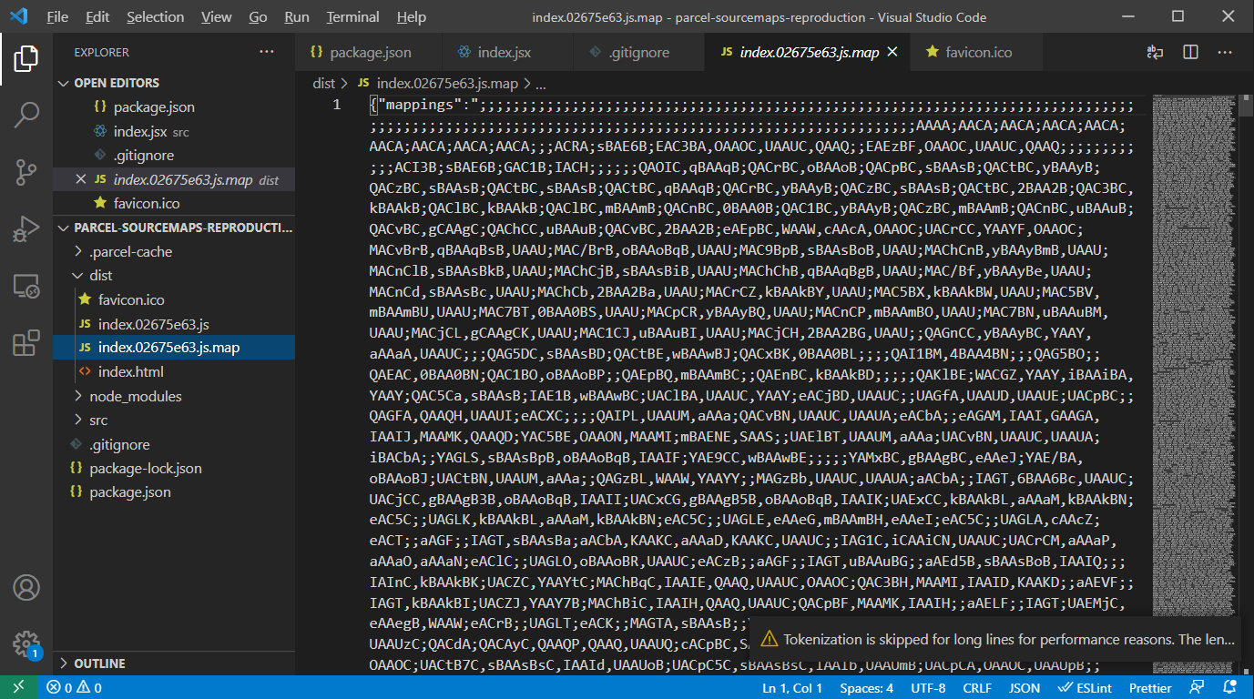Open the Manage settings gear
Viewport: 1254px width, 699px height.
point(26,643)
